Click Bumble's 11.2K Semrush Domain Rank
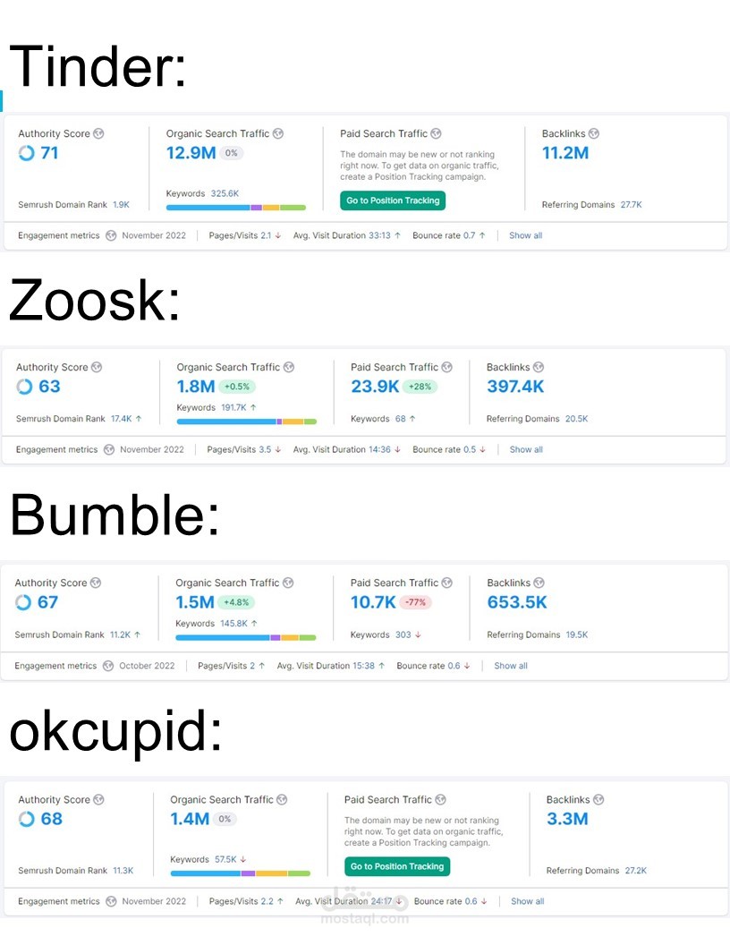 [121, 634]
